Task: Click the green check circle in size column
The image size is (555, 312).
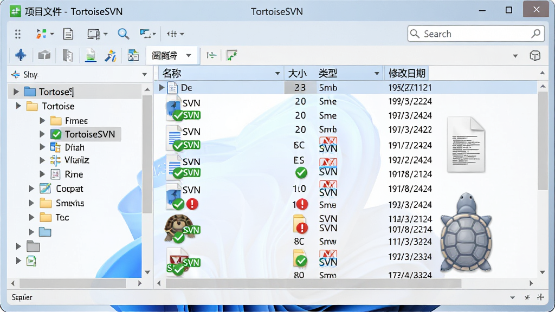Action: pyautogui.click(x=301, y=173)
